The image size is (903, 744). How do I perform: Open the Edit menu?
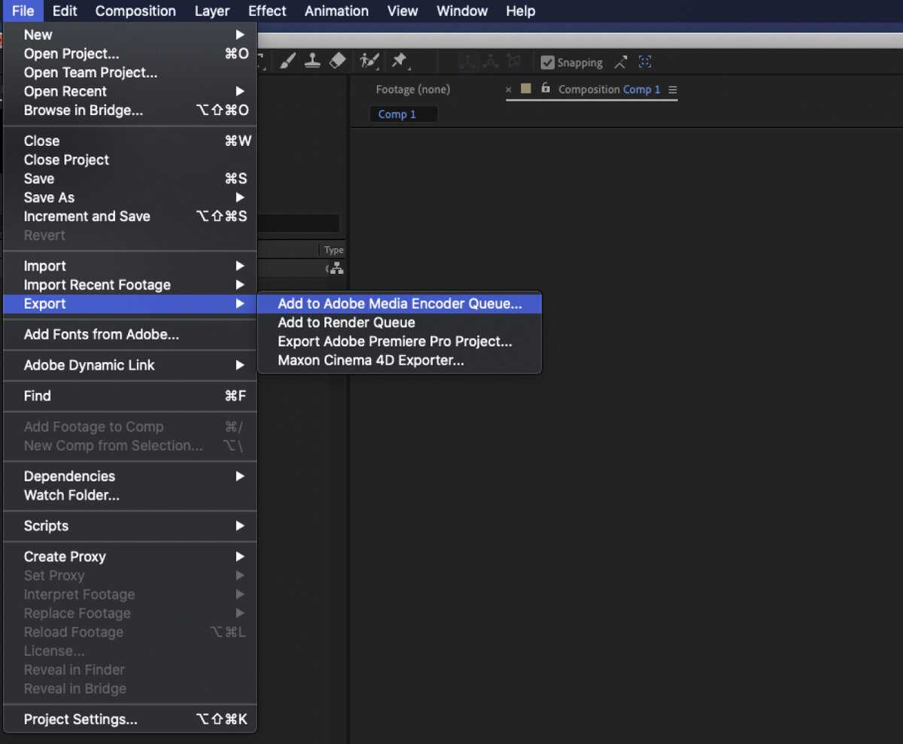pos(65,11)
